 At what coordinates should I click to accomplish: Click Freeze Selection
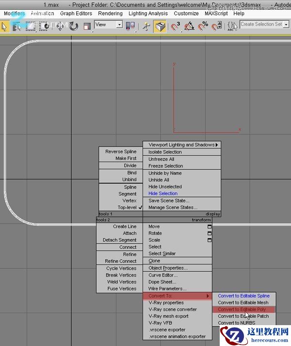click(182, 166)
